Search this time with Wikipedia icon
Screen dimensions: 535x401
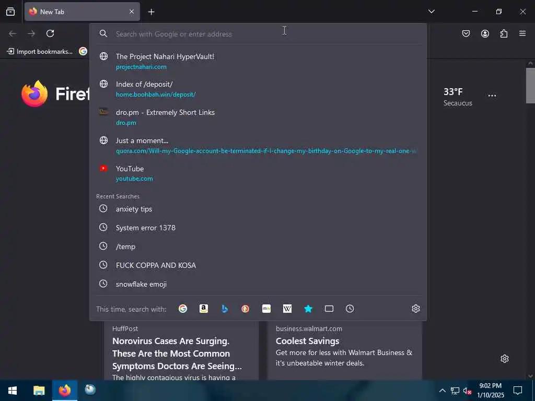click(x=287, y=309)
